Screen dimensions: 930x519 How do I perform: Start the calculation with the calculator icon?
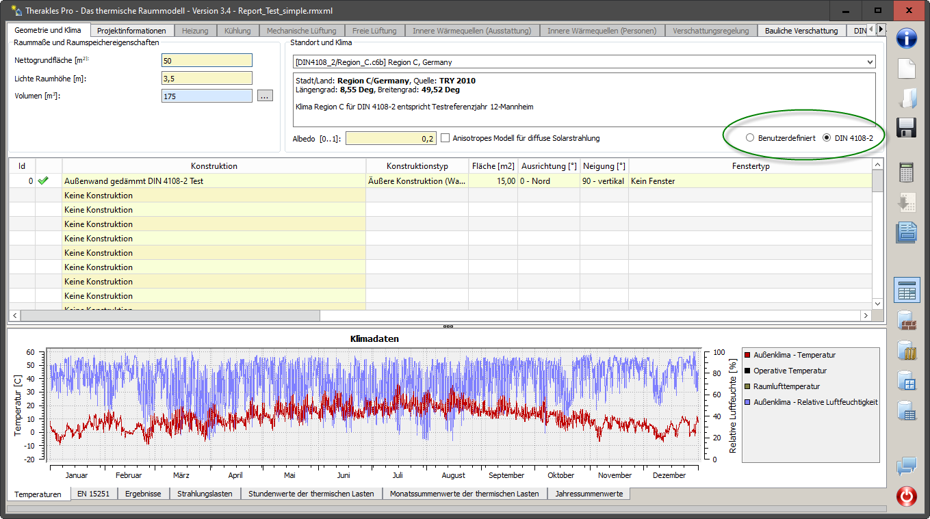pyautogui.click(x=907, y=172)
